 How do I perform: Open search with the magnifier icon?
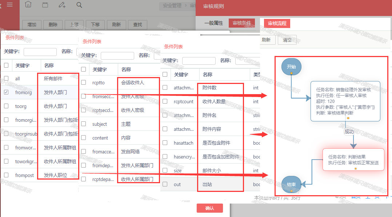click(x=79, y=5)
